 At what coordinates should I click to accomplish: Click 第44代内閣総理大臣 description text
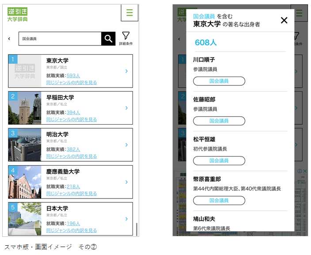237,189
